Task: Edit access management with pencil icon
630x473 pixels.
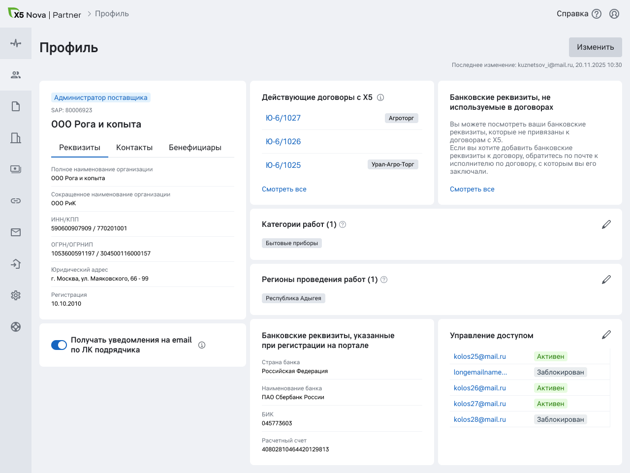Action: tap(606, 335)
